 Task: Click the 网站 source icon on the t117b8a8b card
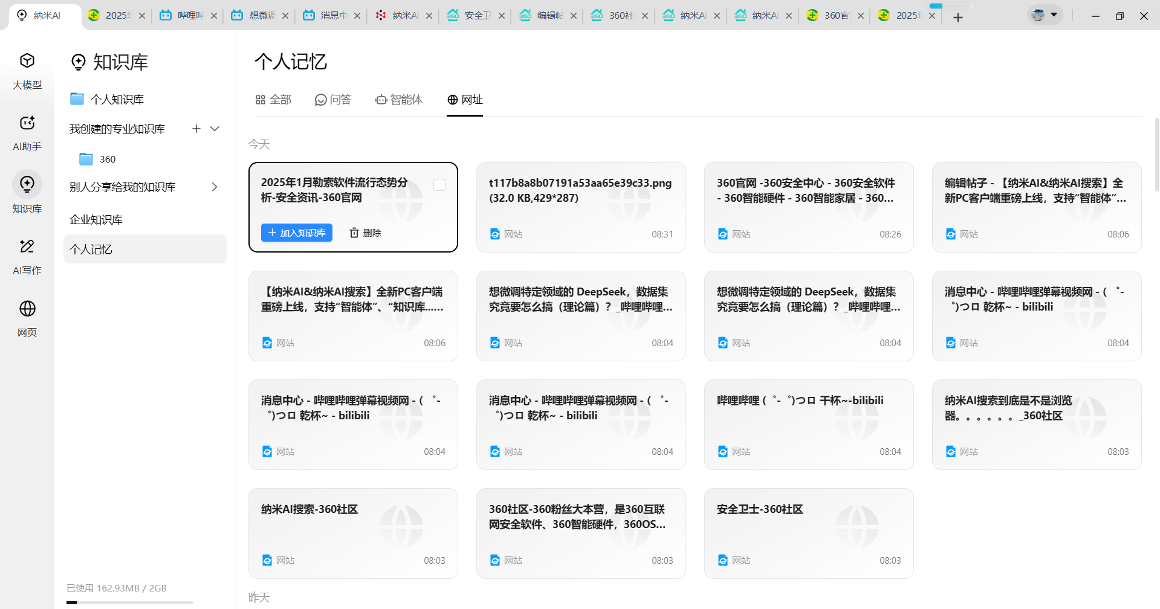tap(495, 234)
